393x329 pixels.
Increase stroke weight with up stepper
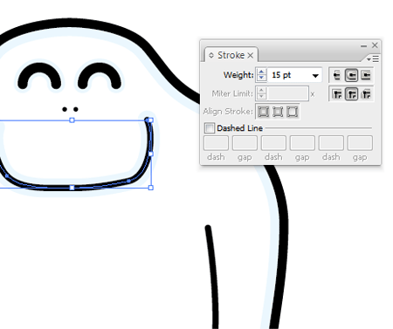coord(261,72)
